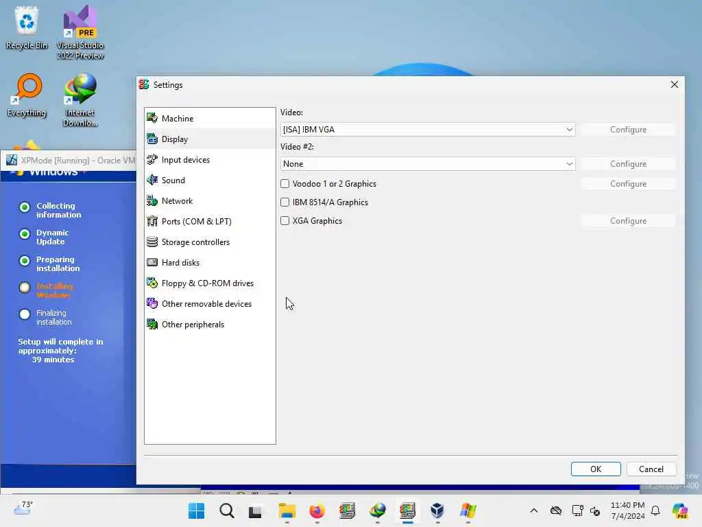Viewport: 702px width, 527px height.
Task: Switch to VirtualBox cube taskbar icon
Action: pos(437,511)
